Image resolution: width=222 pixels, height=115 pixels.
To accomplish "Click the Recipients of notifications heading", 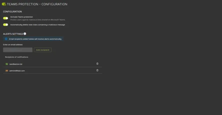I will coord(16,57).
